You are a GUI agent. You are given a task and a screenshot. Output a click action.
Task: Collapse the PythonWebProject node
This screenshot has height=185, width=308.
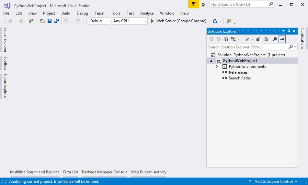pyautogui.click(x=211, y=61)
